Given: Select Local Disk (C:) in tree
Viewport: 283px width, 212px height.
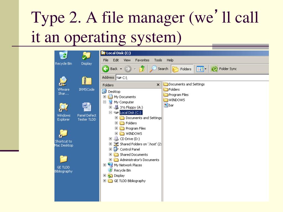Looking at the screenshot, I should click(131, 113).
